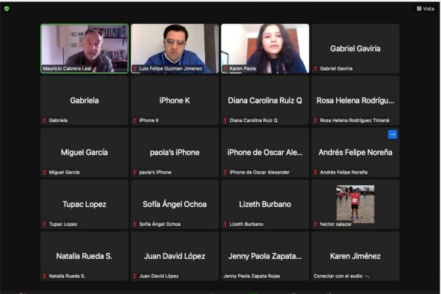Select the Jenny Paola Zapata Rojas tile
441x294 pixels.
click(x=265, y=256)
